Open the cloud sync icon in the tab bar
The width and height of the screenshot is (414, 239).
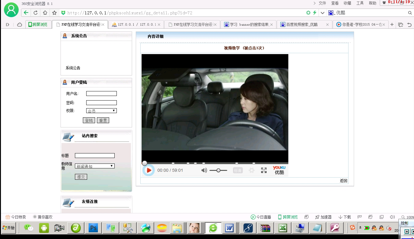20,24
